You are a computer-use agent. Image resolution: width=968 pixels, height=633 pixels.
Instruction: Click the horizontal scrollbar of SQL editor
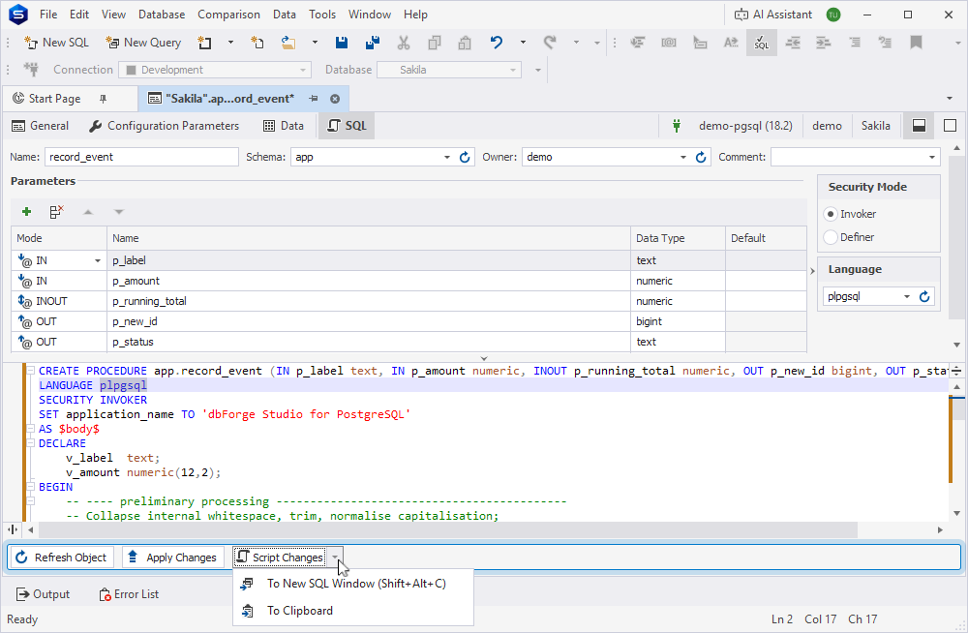(447, 529)
